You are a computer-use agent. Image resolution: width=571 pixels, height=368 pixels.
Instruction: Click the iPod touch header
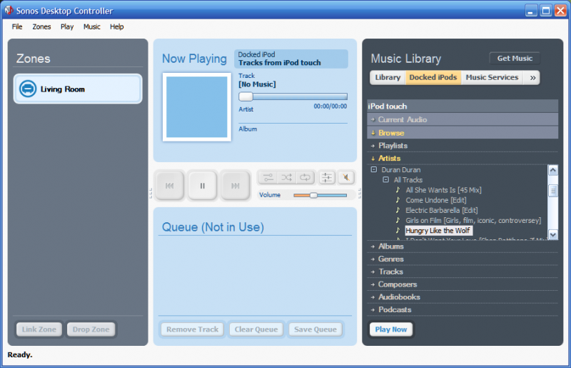(x=463, y=106)
